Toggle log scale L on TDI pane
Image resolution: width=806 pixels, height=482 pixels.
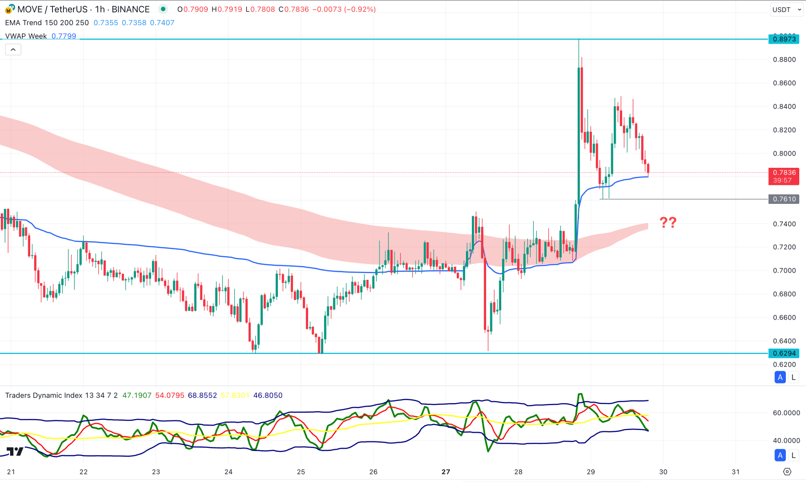click(x=793, y=455)
